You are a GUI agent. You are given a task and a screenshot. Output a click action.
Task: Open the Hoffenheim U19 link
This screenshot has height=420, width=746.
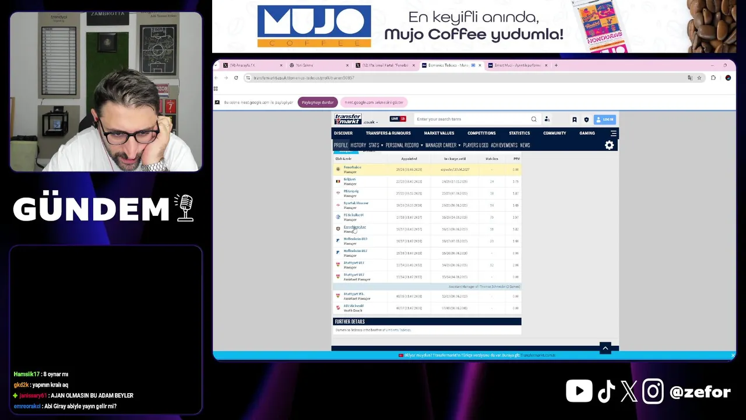(x=356, y=239)
